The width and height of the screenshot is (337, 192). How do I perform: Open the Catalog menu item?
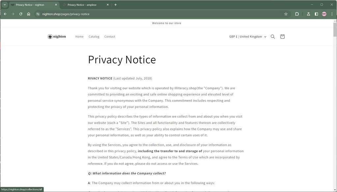[x=94, y=37]
